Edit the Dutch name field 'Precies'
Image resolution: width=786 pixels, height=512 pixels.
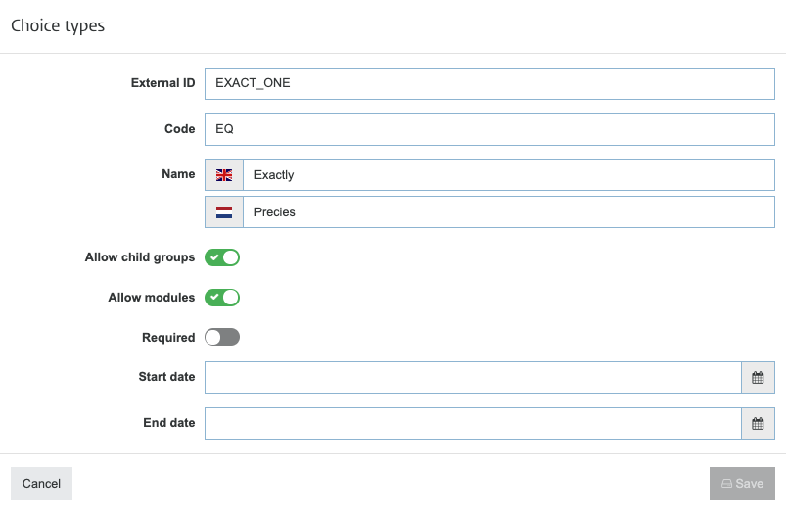(x=509, y=212)
